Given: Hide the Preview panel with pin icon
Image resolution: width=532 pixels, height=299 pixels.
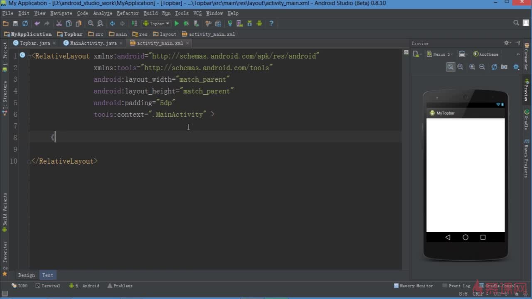Looking at the screenshot, I should pos(517,43).
